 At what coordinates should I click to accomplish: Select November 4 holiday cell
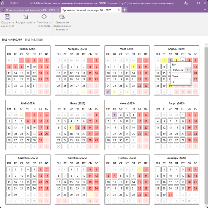coord(114,176)
